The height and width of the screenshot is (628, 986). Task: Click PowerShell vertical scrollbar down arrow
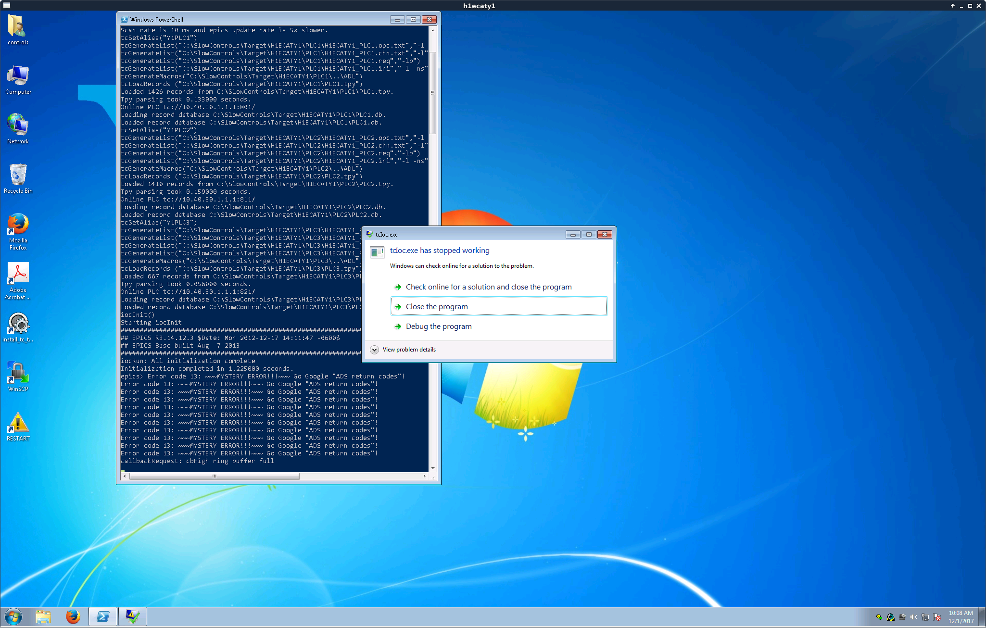tap(433, 468)
